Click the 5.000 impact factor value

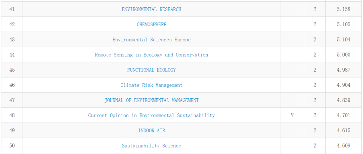pos(344,55)
